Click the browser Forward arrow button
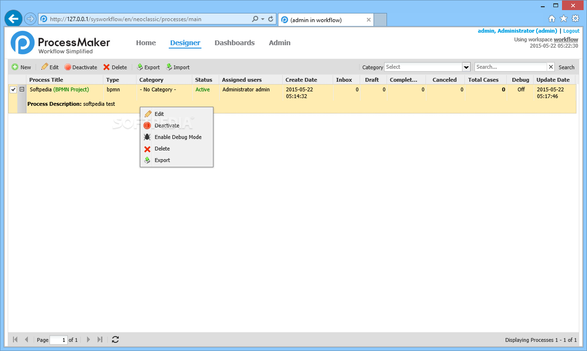 [x=30, y=19]
